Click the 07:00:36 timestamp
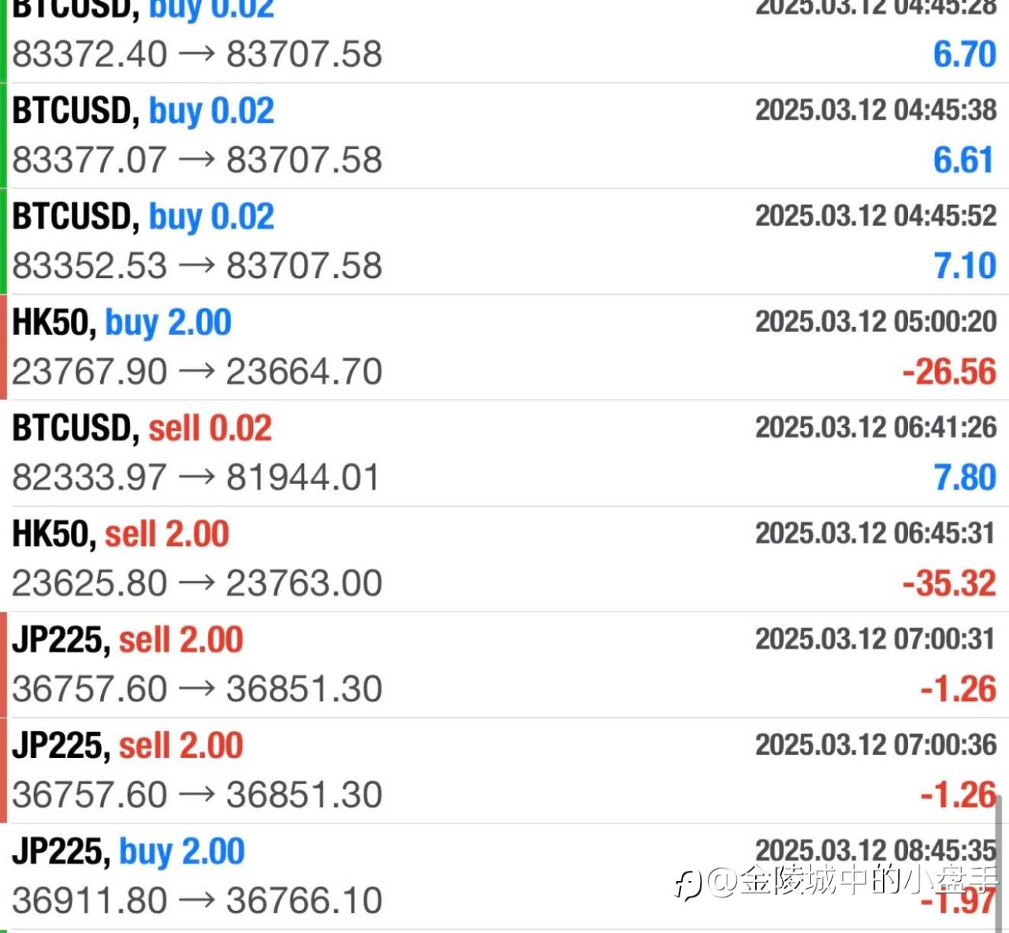Image resolution: width=1009 pixels, height=933 pixels. tap(876, 745)
